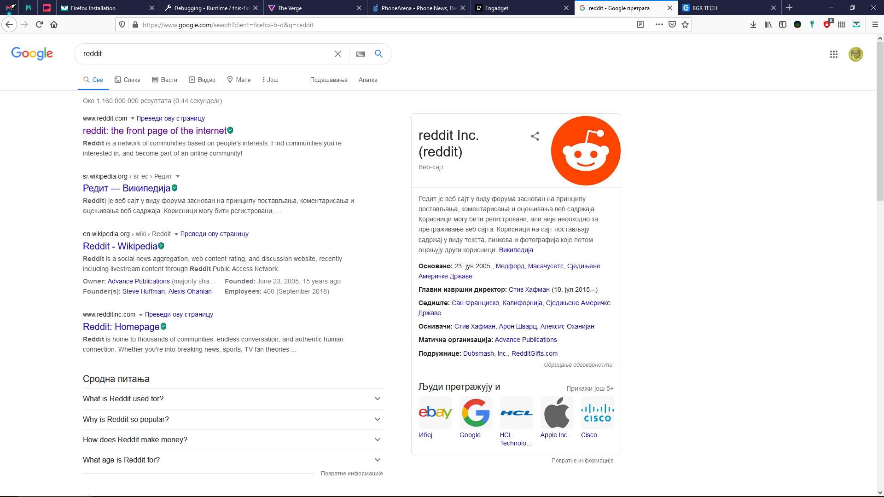This screenshot has height=497, width=884.
Task: Toggle the sidebar with the sidebar icon
Action: pyautogui.click(x=782, y=24)
